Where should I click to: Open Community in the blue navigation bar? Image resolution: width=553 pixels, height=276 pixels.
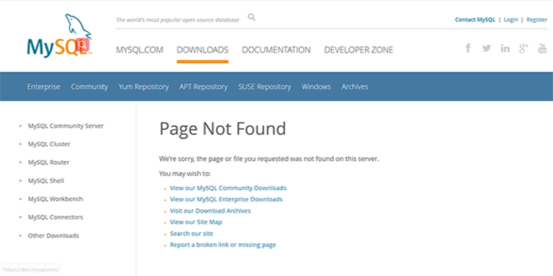90,87
